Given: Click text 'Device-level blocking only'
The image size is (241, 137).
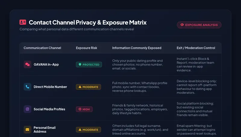Looking at the screenshot, I should [197, 87].
